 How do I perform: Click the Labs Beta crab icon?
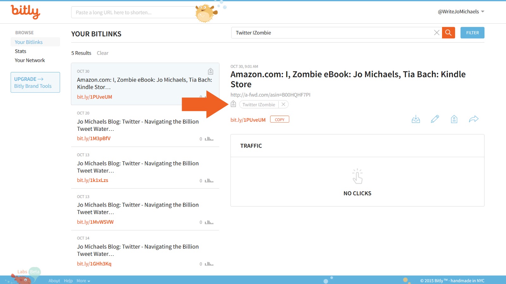tap(22, 279)
